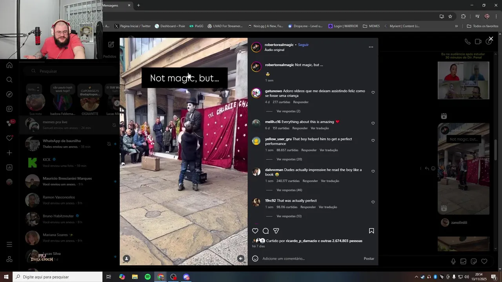Open Instagram Home icon in sidebar
Image resolution: width=502 pixels, height=282 pixels.
tap(9, 65)
